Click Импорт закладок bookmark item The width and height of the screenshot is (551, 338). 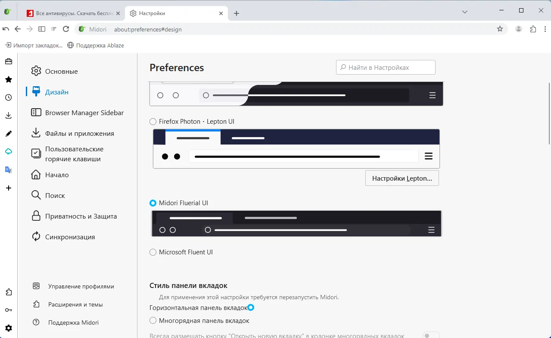[34, 45]
